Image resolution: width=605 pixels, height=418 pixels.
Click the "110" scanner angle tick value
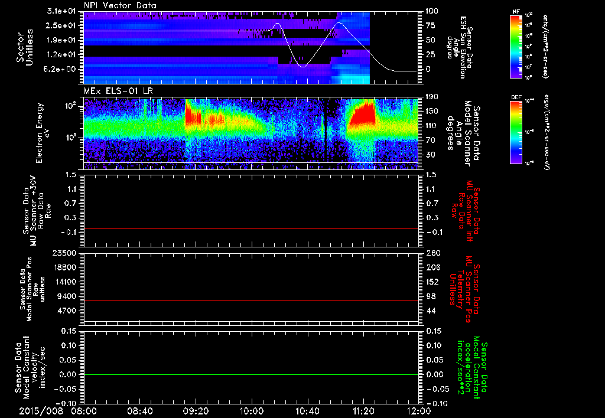(x=432, y=126)
